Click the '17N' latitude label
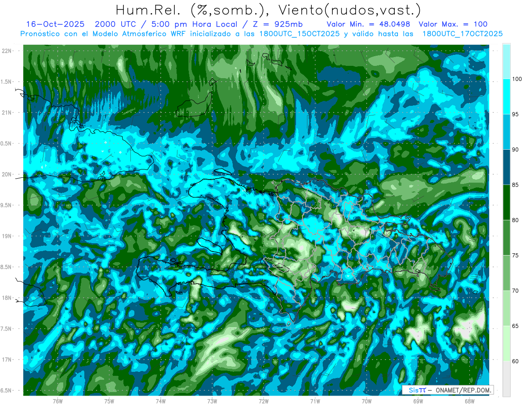Viewport: 527px width, 407px height. tap(7, 360)
